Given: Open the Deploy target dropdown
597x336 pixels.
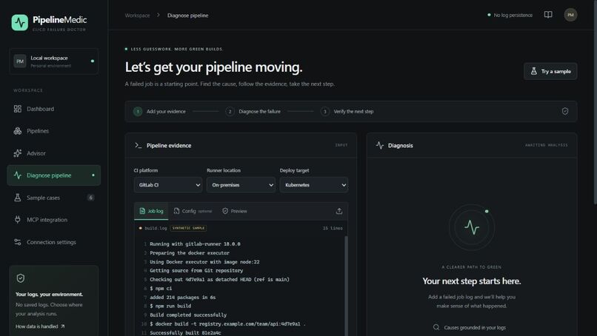Looking at the screenshot, I should point(314,185).
